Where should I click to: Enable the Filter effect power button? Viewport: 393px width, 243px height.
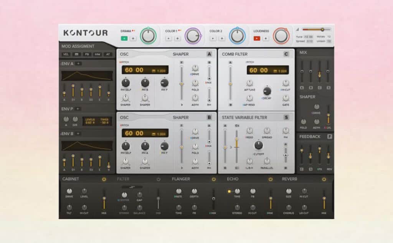[x=159, y=179]
